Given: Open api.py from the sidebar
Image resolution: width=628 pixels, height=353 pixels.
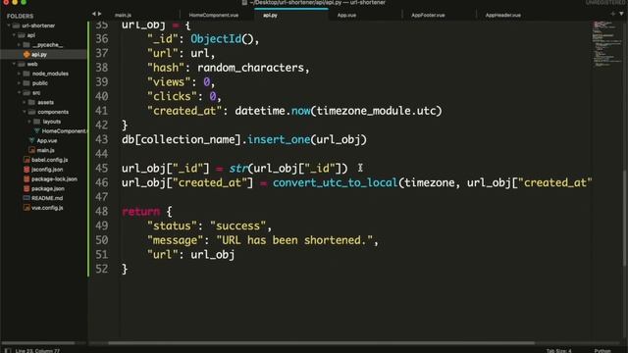Looking at the screenshot, I should point(39,54).
